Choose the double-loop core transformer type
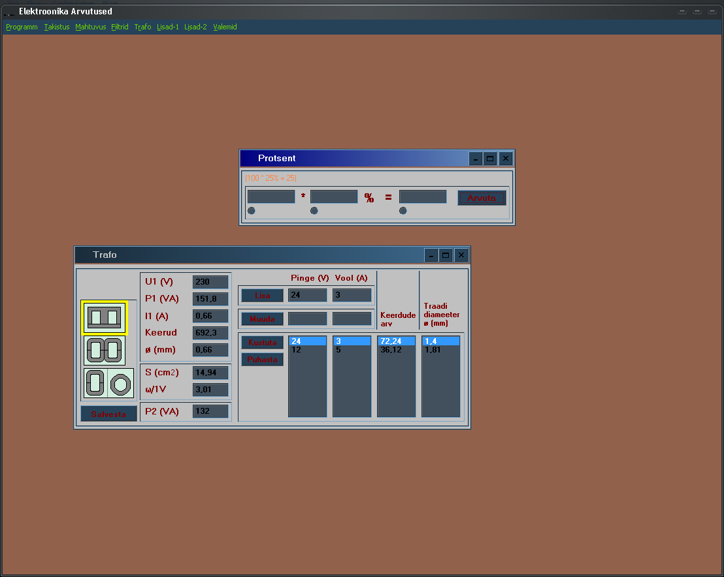 (x=104, y=351)
